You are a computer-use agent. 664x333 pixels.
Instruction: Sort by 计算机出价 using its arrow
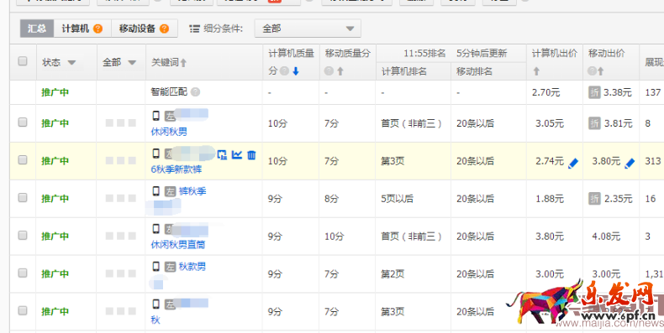(x=536, y=71)
